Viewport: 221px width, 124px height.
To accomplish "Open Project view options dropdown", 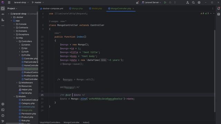I will pyautogui.click(x=12, y=9).
